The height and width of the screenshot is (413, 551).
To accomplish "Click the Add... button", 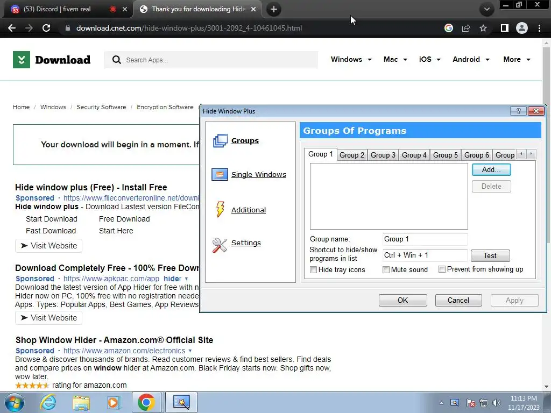I will point(491,169).
